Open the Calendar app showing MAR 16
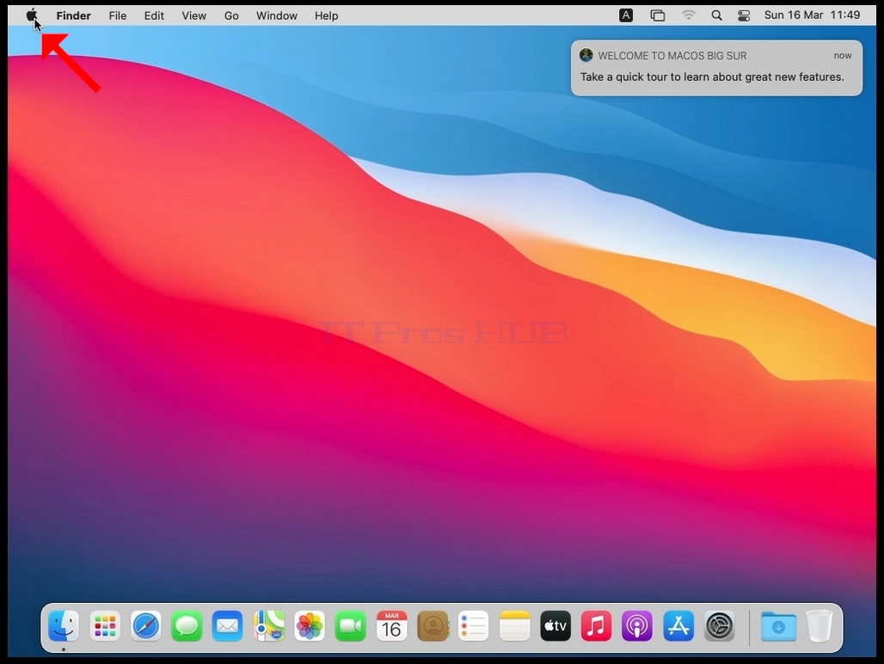This screenshot has height=664, width=884. tap(392, 625)
